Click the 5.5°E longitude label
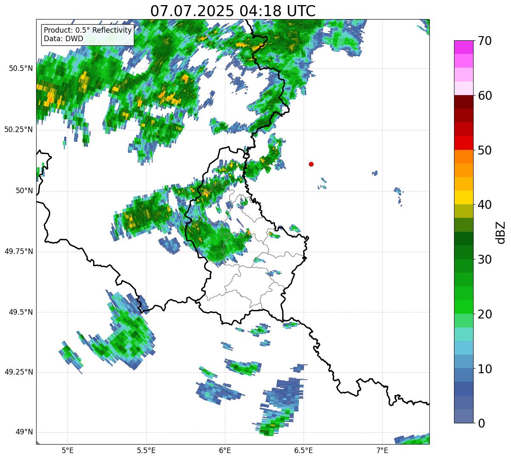Screen dimensions: 511x459 pos(146,450)
